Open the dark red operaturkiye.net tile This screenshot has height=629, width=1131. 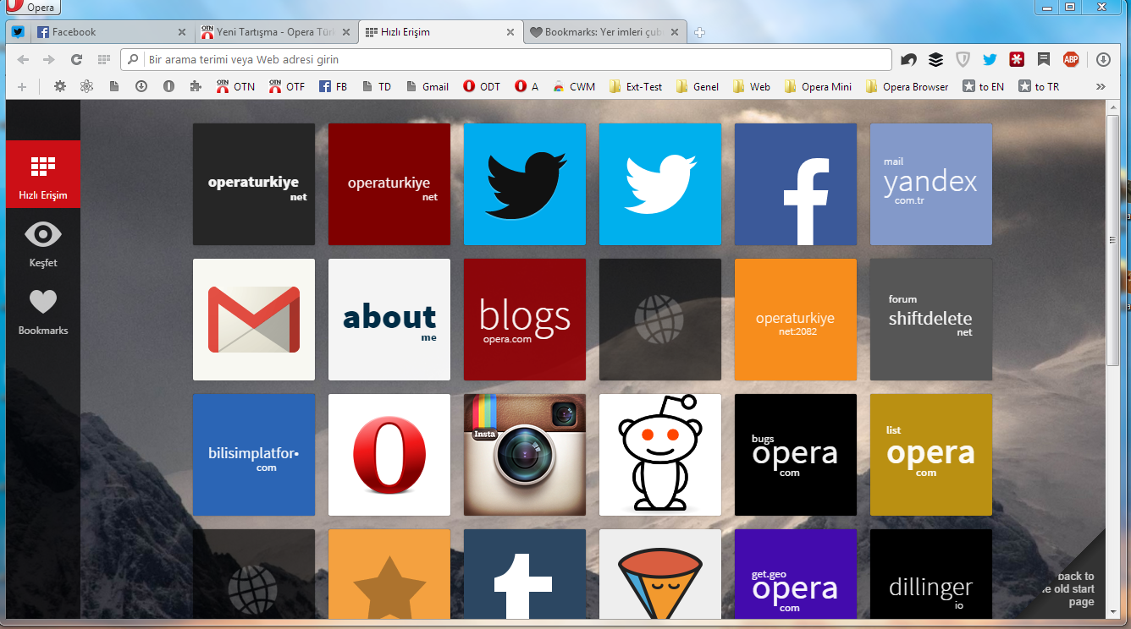[x=389, y=184]
